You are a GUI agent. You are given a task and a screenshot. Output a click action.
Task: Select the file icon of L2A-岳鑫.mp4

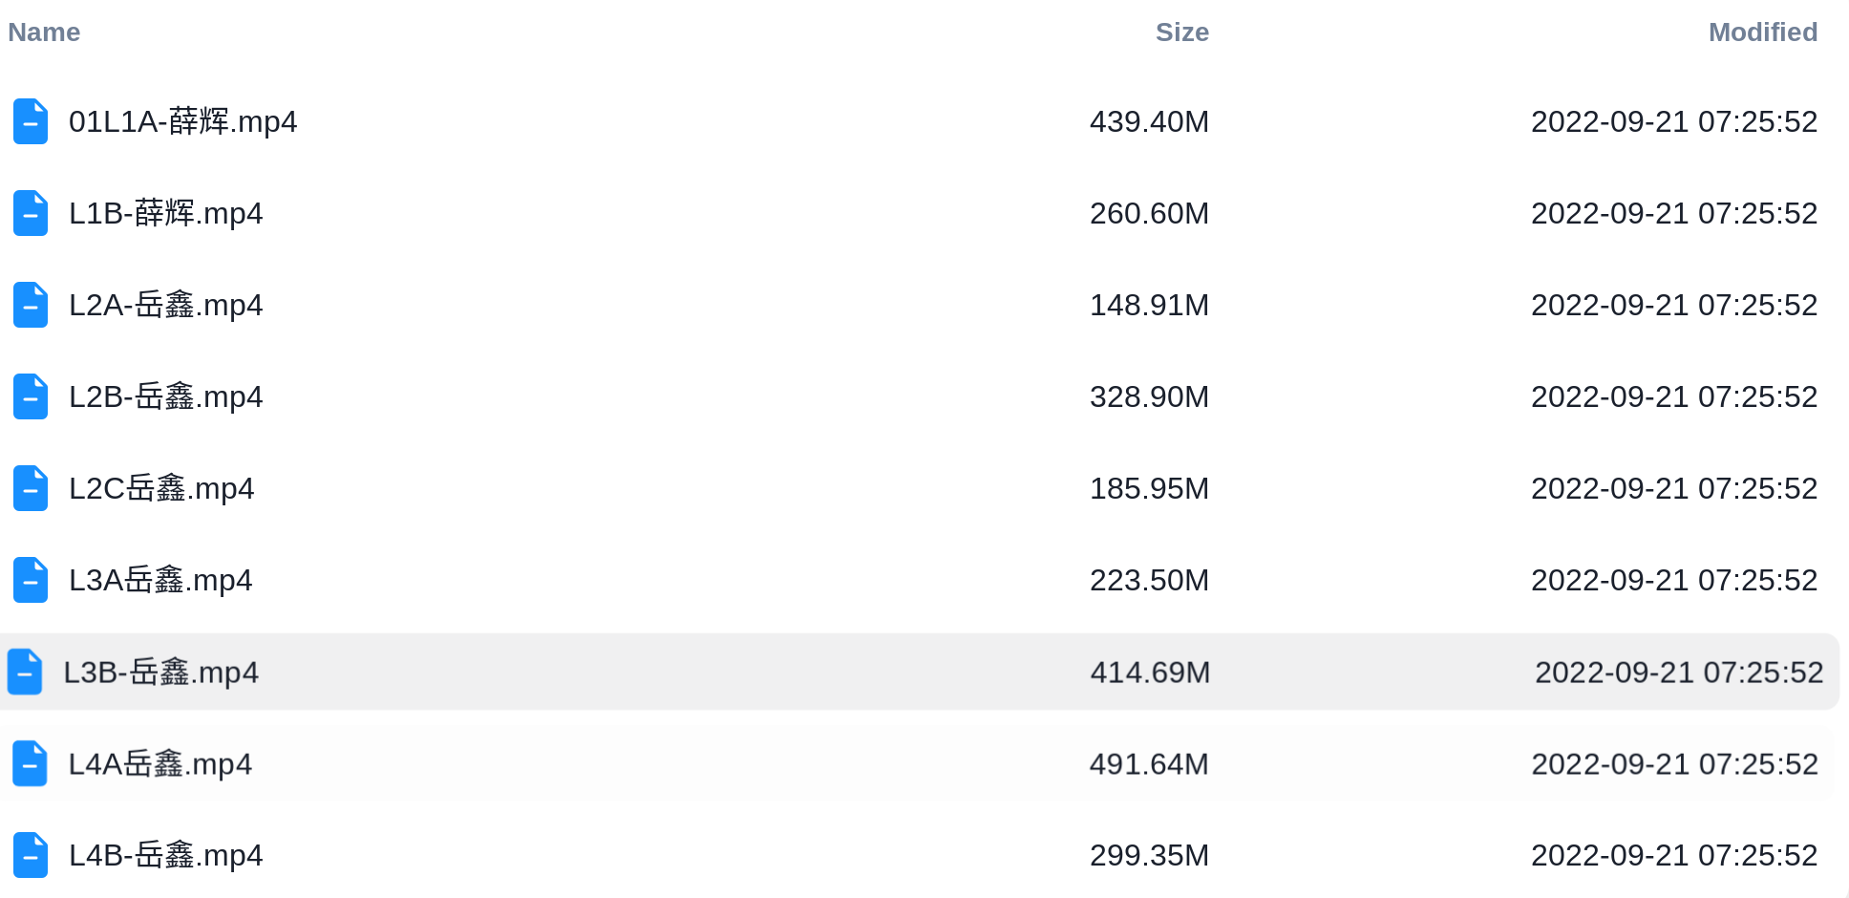click(x=31, y=305)
